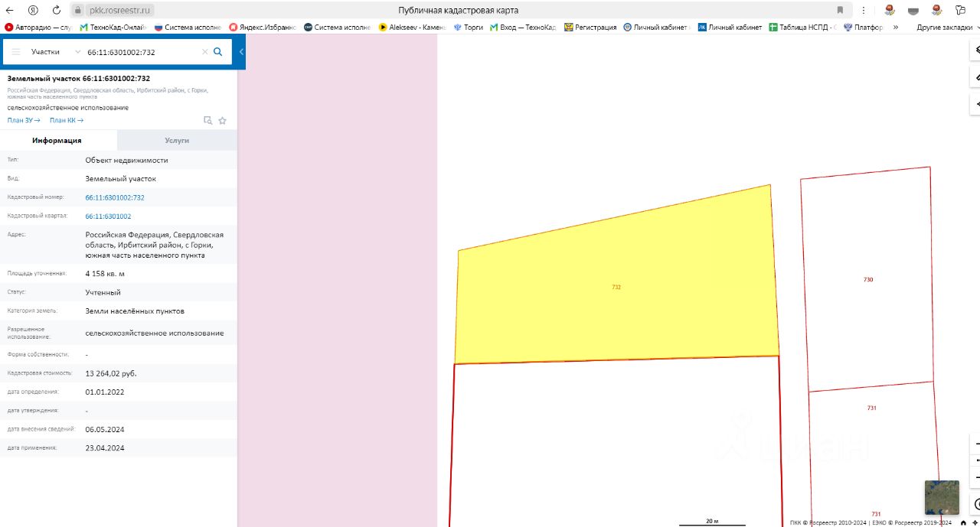The height and width of the screenshot is (527, 980).
Task: Bookmark this page with the flag icon
Action: click(x=840, y=10)
